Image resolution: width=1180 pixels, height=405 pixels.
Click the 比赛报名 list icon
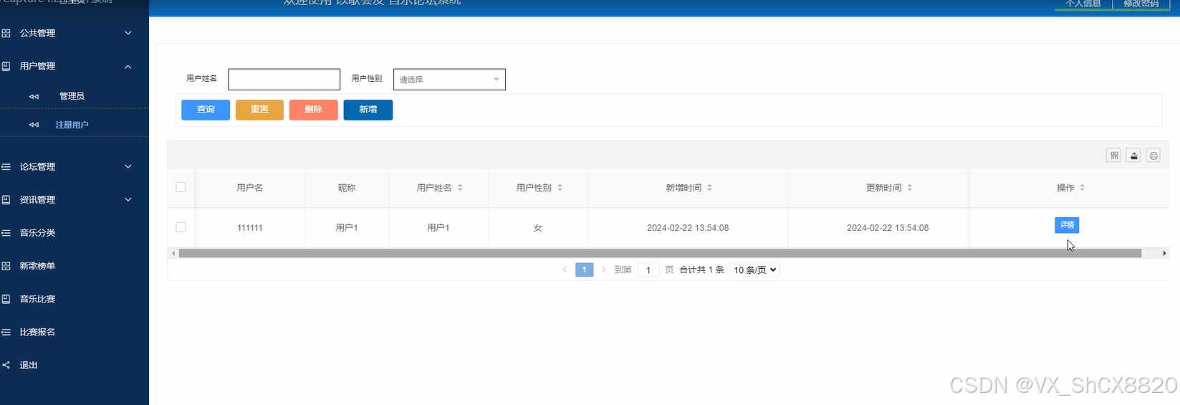pyautogui.click(x=6, y=332)
